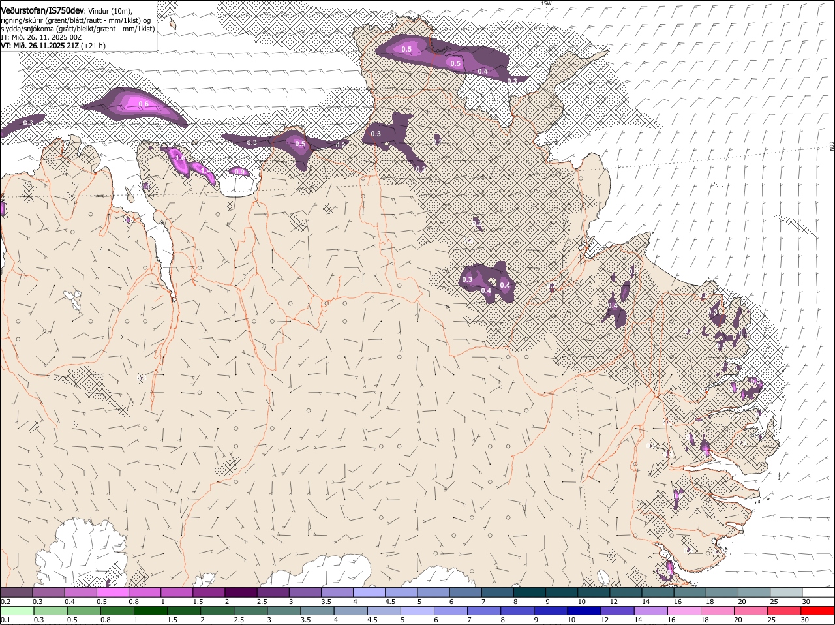The image size is (835, 625).
Task: Pick the red rain swatch between 25 and 30
Action: (x=785, y=611)
